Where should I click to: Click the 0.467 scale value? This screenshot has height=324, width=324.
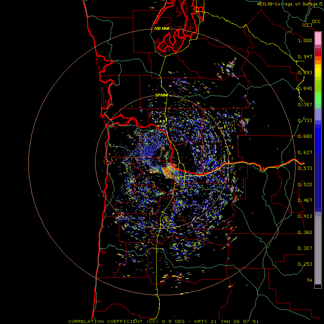(305, 200)
